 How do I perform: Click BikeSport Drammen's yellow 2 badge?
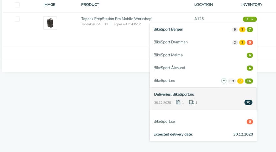[x=242, y=42]
